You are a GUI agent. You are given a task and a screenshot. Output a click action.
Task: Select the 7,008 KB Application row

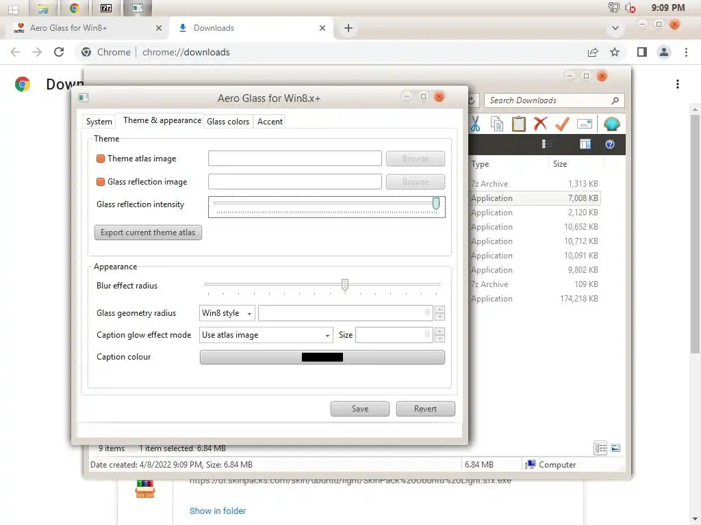[x=534, y=198]
